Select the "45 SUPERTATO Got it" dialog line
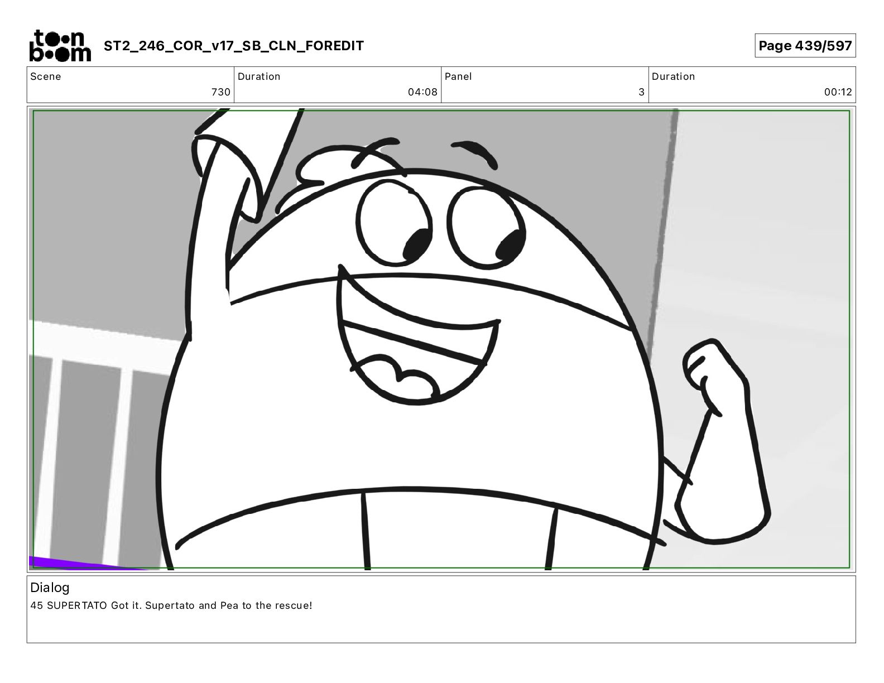884x683 pixels. coord(171,605)
